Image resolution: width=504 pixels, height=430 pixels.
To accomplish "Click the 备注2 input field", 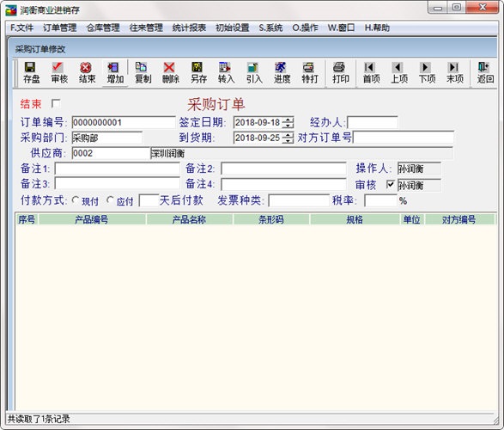I will coord(283,169).
